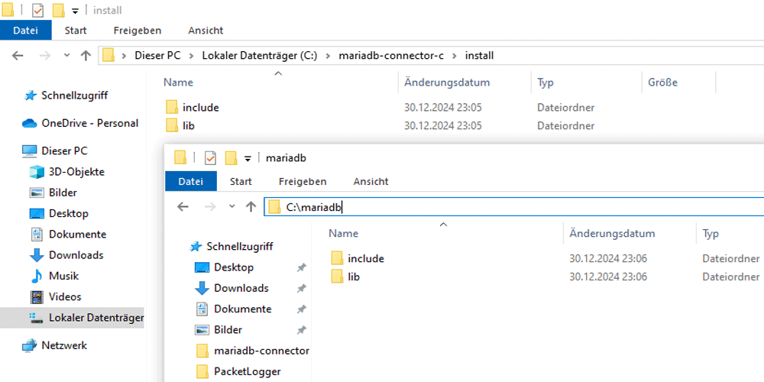Sort by Größe column in the install window
The image size is (764, 382).
662,83
